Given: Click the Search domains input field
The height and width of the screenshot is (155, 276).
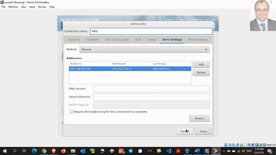Looking at the screenshot, I should [x=151, y=97].
